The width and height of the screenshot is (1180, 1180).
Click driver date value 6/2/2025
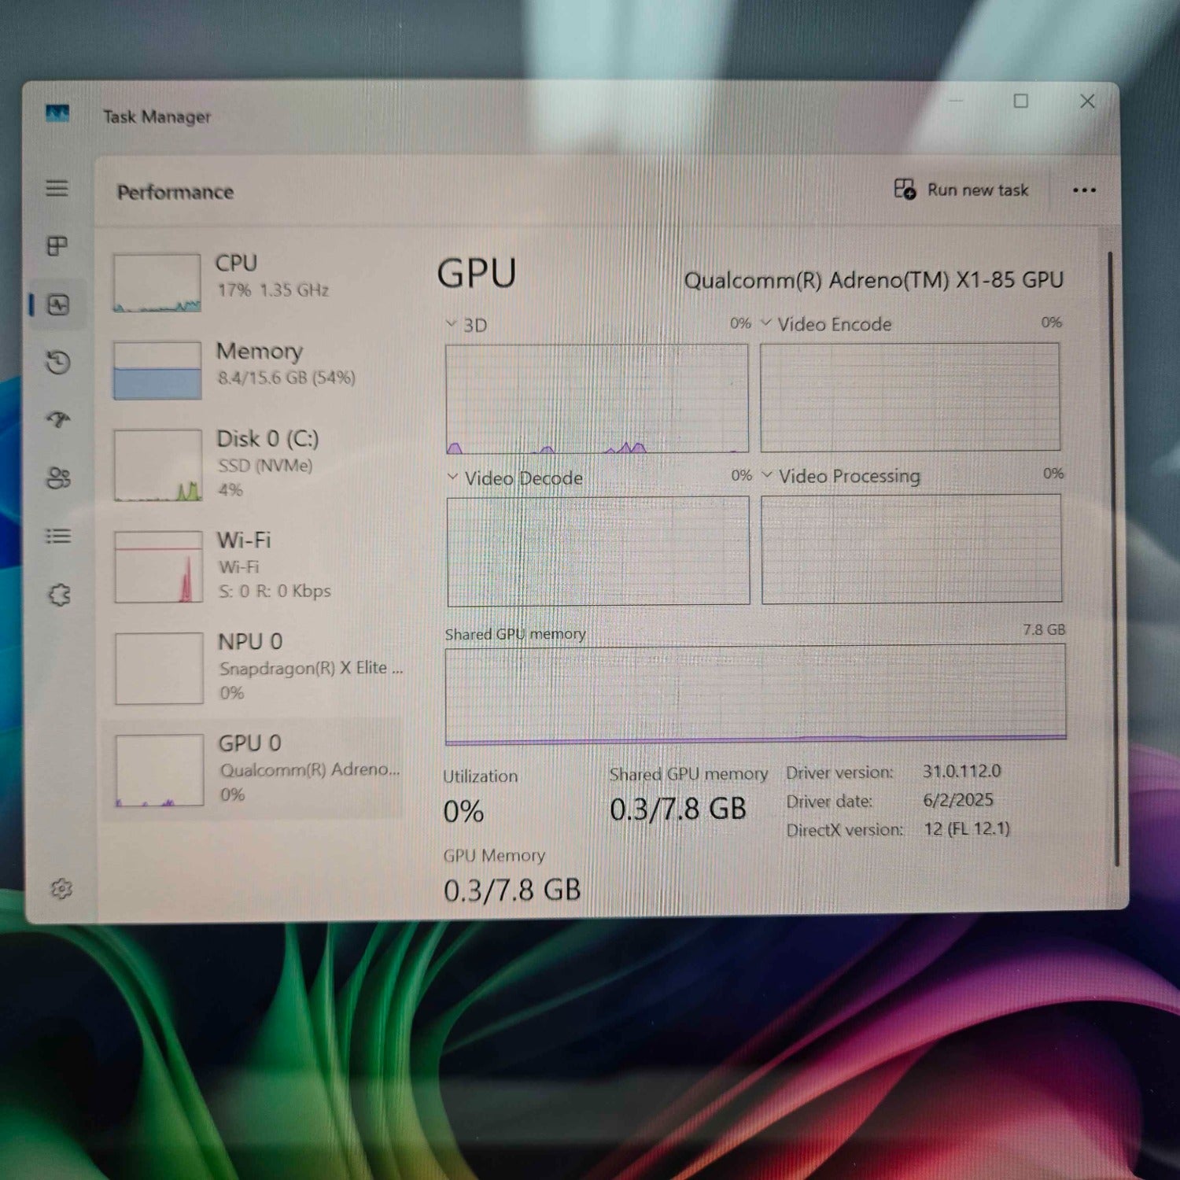pyautogui.click(x=958, y=800)
